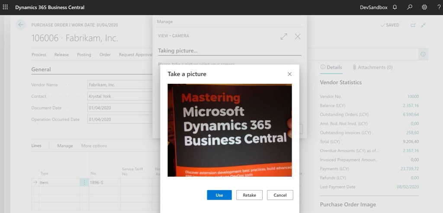Open the settings gear menu
The width and height of the screenshot is (443, 213).
pos(424,7)
